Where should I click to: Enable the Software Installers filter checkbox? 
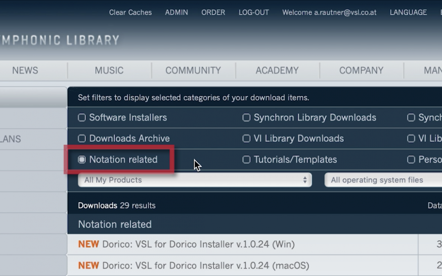pos(82,117)
